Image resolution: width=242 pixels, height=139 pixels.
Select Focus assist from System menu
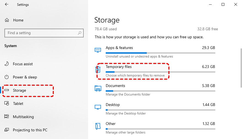click(23, 64)
